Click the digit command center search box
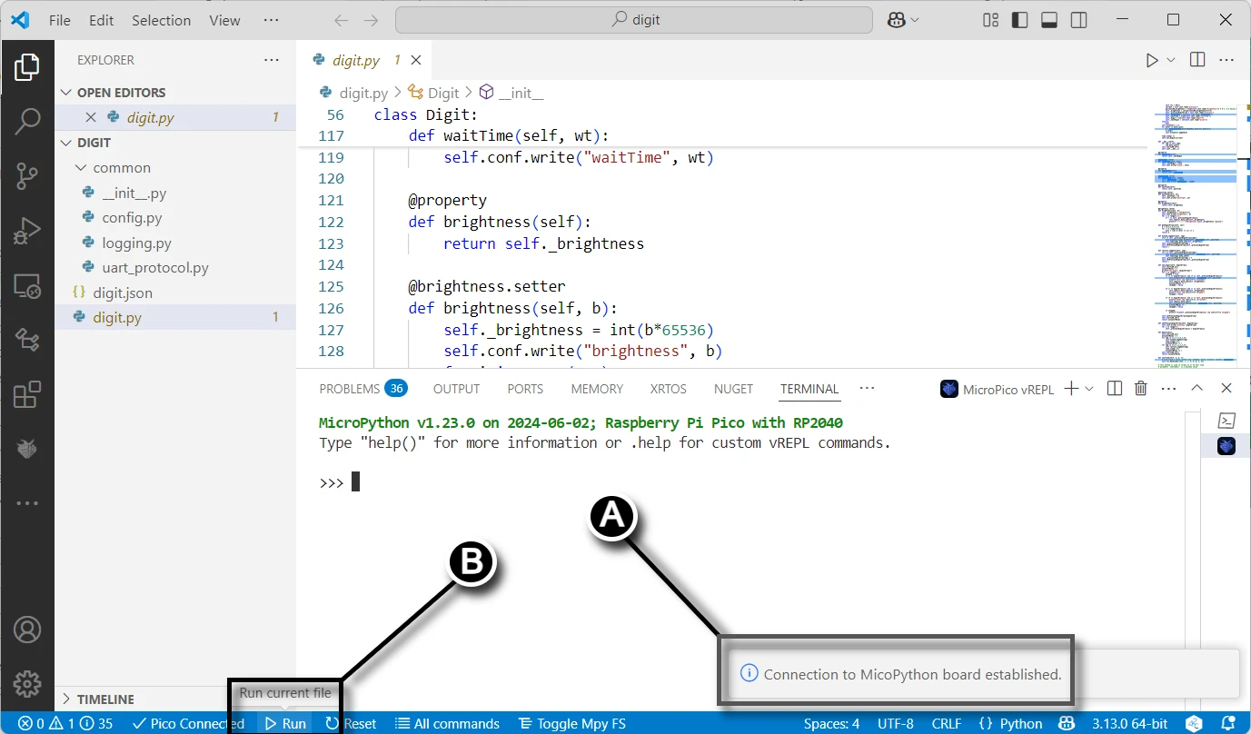This screenshot has width=1251, height=734. click(x=634, y=20)
